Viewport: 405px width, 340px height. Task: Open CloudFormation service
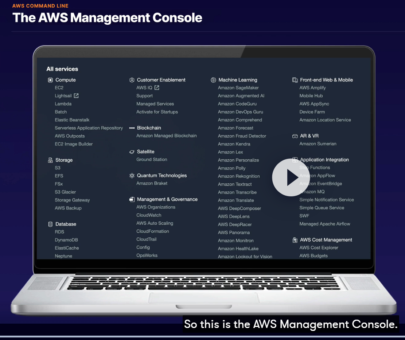pos(153,232)
